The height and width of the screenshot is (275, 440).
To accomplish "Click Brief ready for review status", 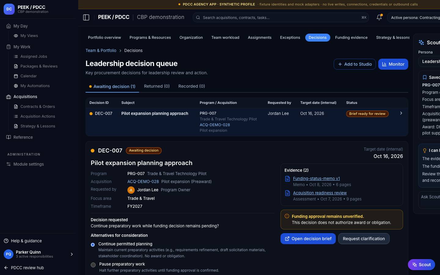I will pyautogui.click(x=367, y=114).
